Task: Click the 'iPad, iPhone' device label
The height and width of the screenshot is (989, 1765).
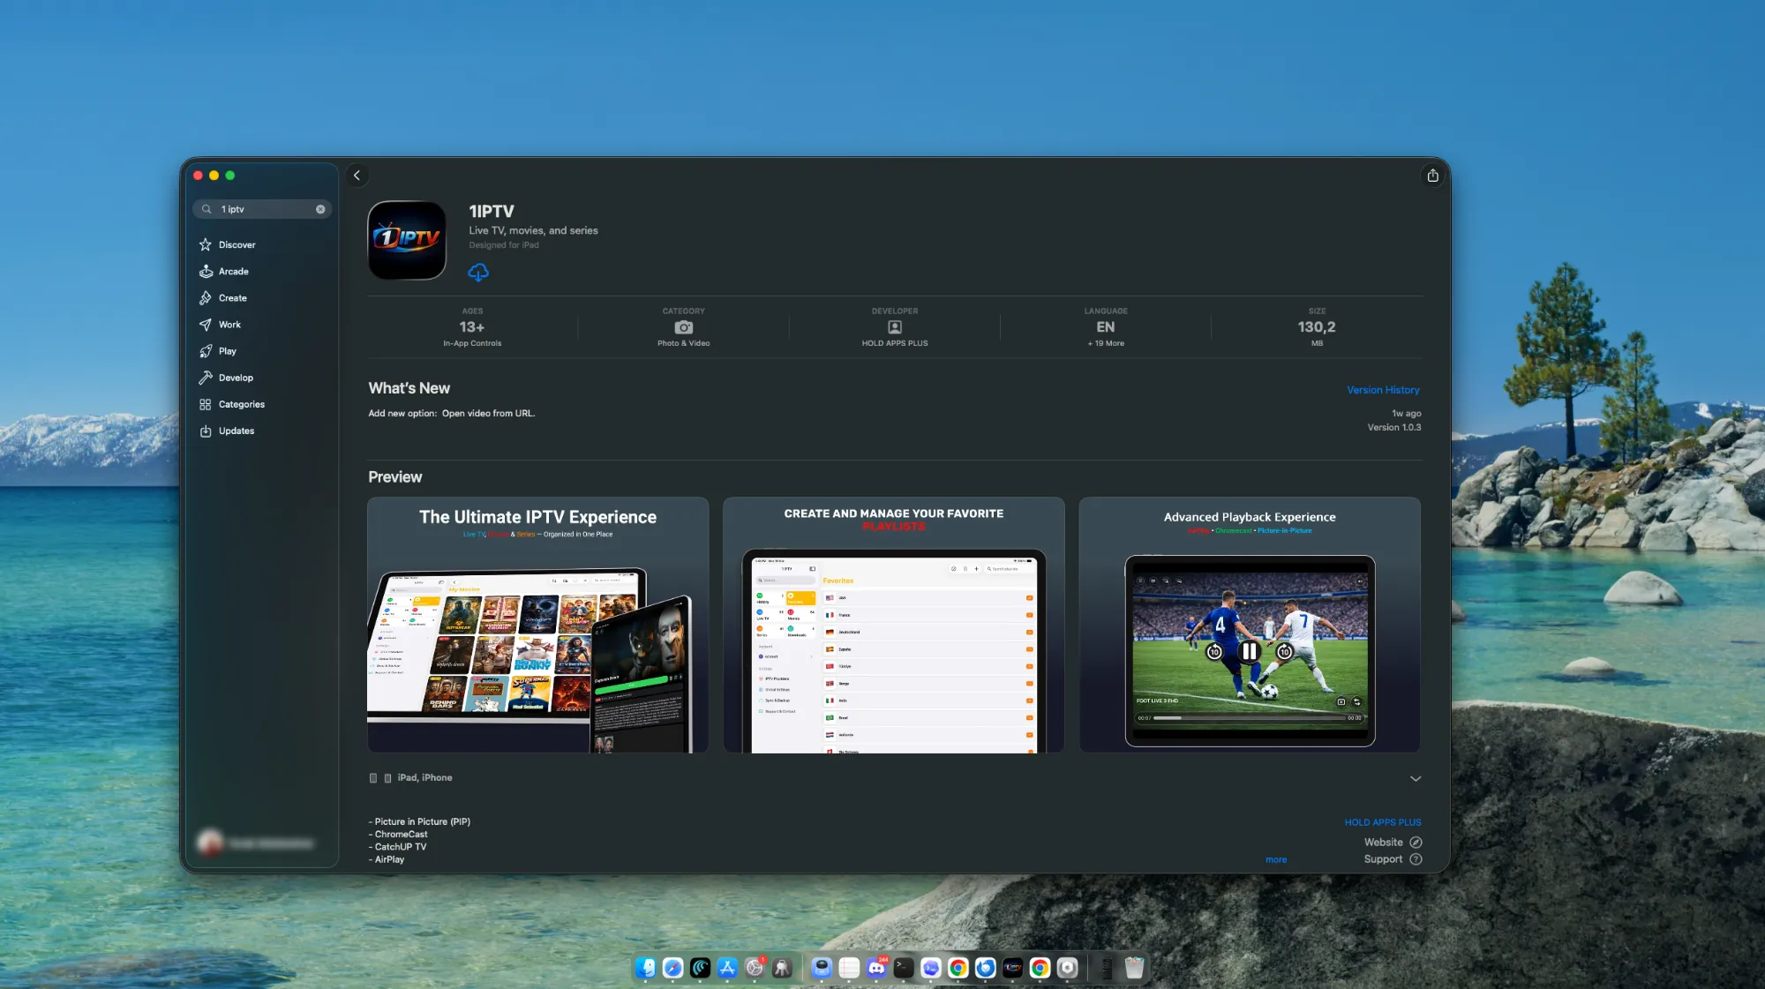Action: point(424,777)
